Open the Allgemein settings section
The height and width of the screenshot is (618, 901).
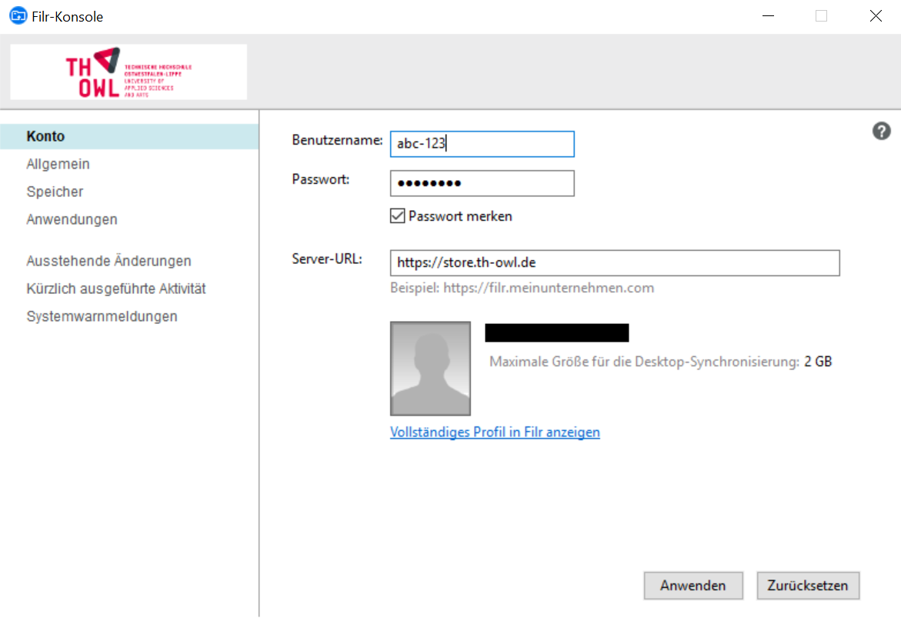[58, 164]
